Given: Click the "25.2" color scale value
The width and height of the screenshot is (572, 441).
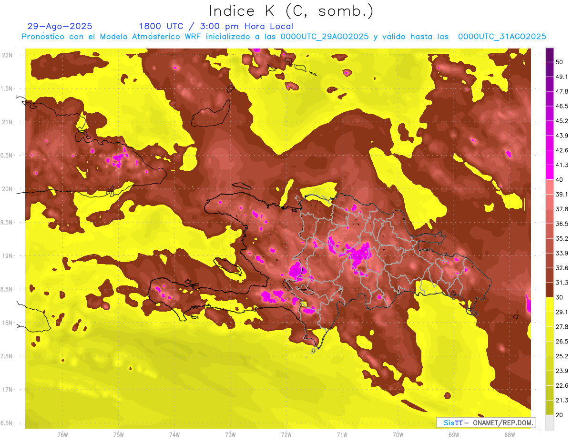Looking at the screenshot, I should point(562,356).
